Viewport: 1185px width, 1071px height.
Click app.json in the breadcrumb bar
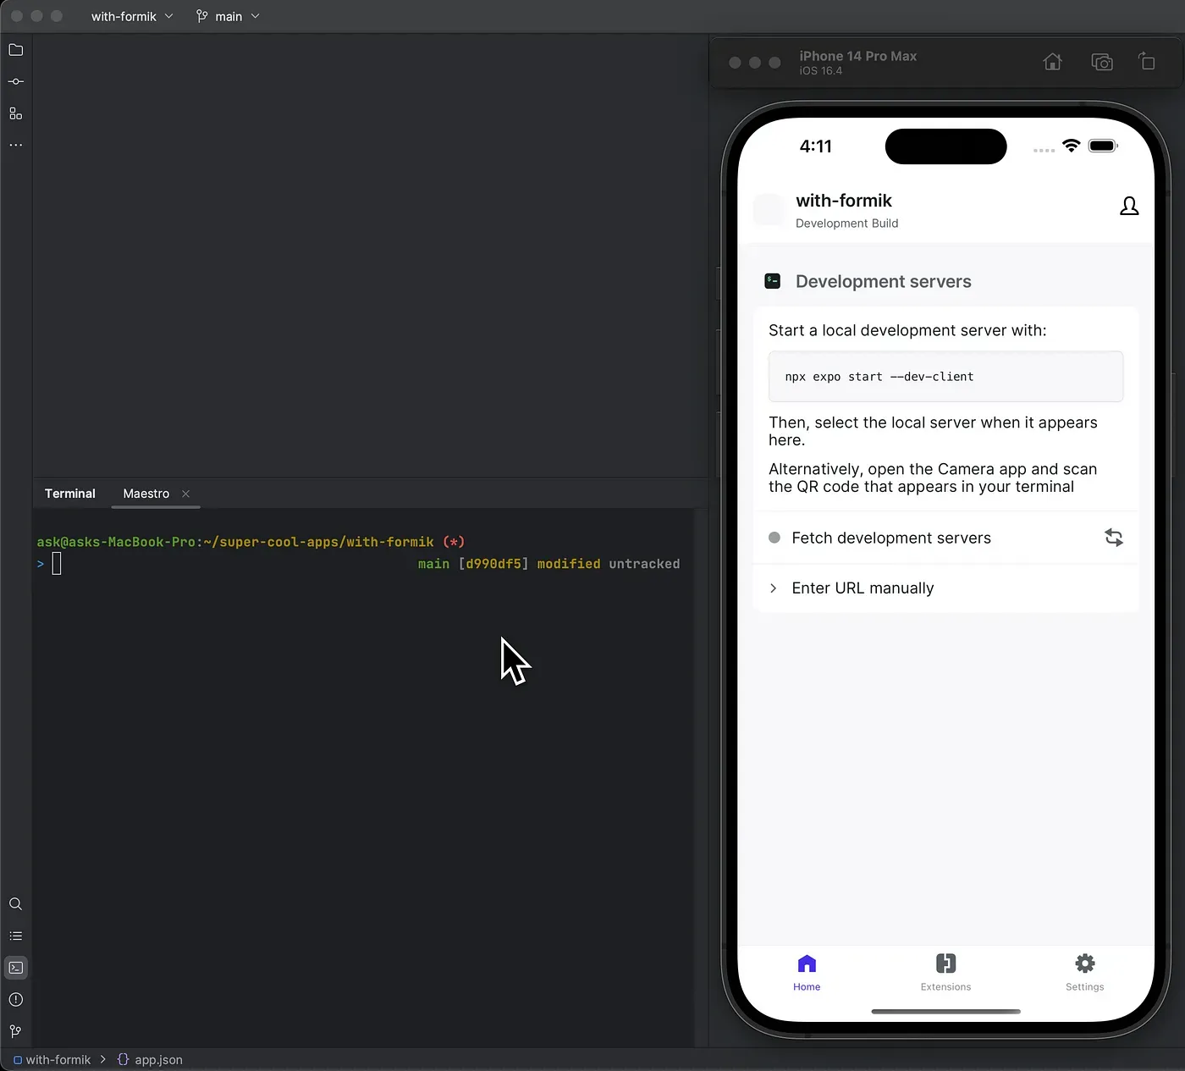pos(150,1060)
